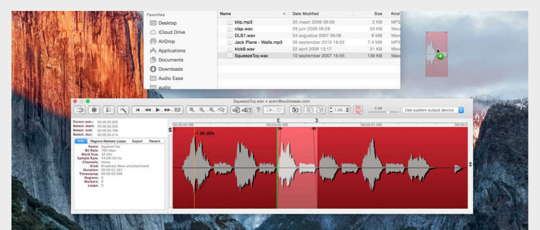The height and width of the screenshot is (230, 540).
Task: Open the Recent tab
Action: coord(154,141)
